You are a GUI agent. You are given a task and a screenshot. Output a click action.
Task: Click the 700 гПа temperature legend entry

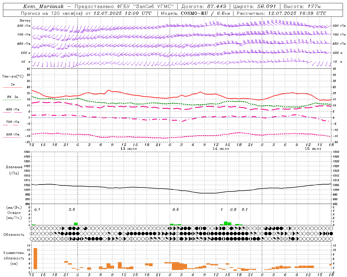tap(13, 122)
